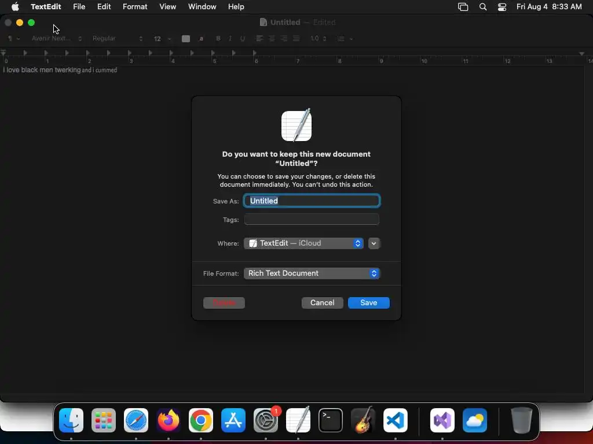Toggle Underline in the TextEdit toolbar
The image size is (593, 444).
pyautogui.click(x=243, y=39)
